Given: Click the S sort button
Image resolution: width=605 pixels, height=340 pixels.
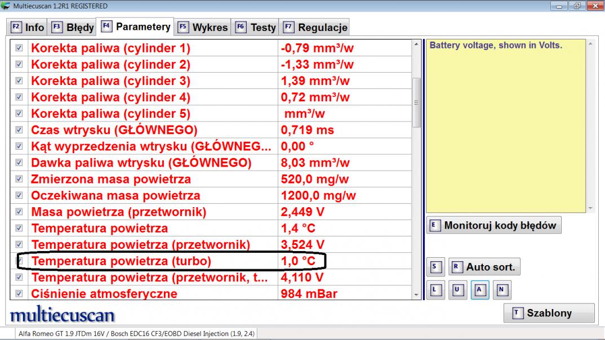Looking at the screenshot, I should click(x=436, y=267).
